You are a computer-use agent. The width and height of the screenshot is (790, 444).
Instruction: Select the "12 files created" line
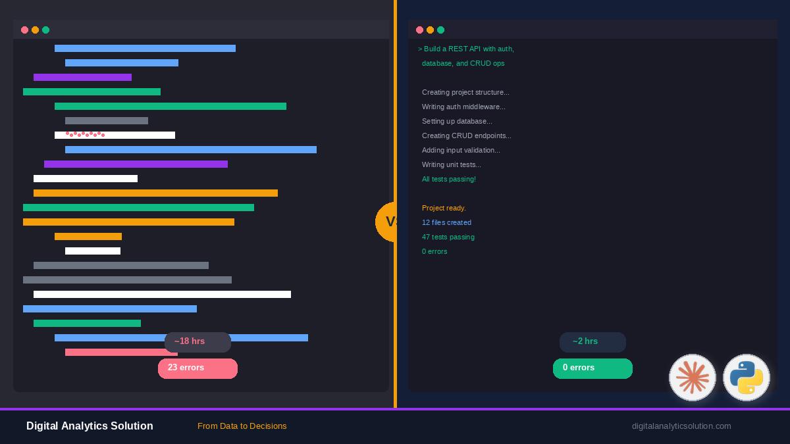[x=446, y=222]
